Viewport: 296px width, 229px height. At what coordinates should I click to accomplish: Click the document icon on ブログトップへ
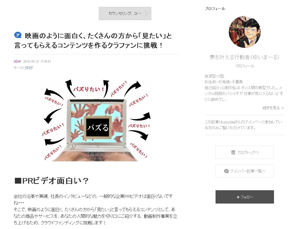(233, 152)
